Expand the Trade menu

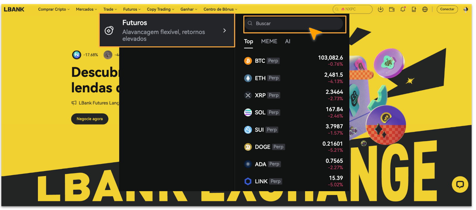coord(110,9)
